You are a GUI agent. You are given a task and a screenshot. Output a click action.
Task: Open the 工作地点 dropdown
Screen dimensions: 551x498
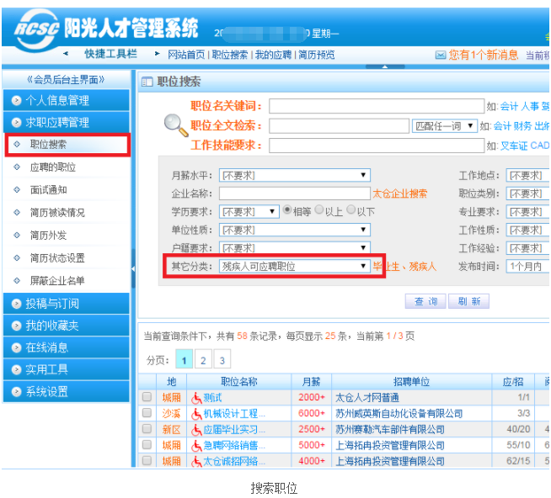[528, 175]
